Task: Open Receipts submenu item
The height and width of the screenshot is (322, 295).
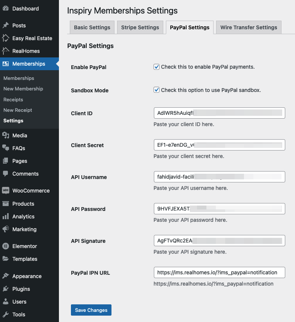Action: point(13,99)
